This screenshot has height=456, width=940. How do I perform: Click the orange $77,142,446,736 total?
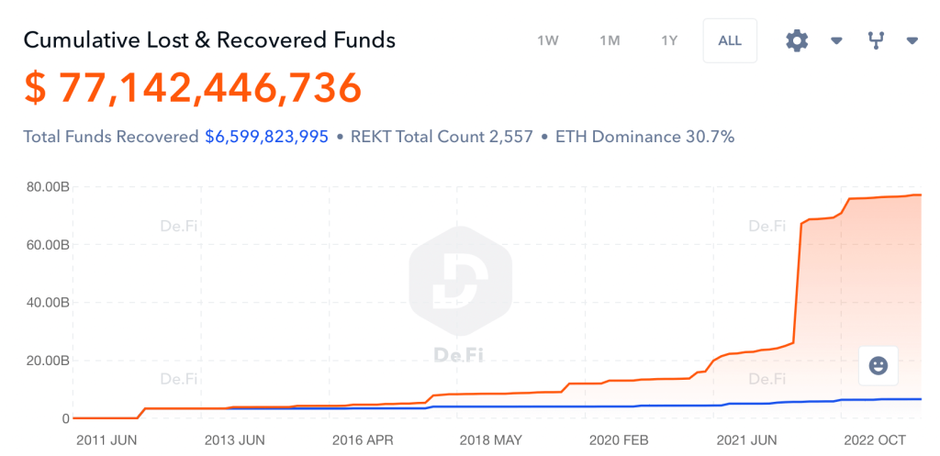pyautogui.click(x=193, y=88)
